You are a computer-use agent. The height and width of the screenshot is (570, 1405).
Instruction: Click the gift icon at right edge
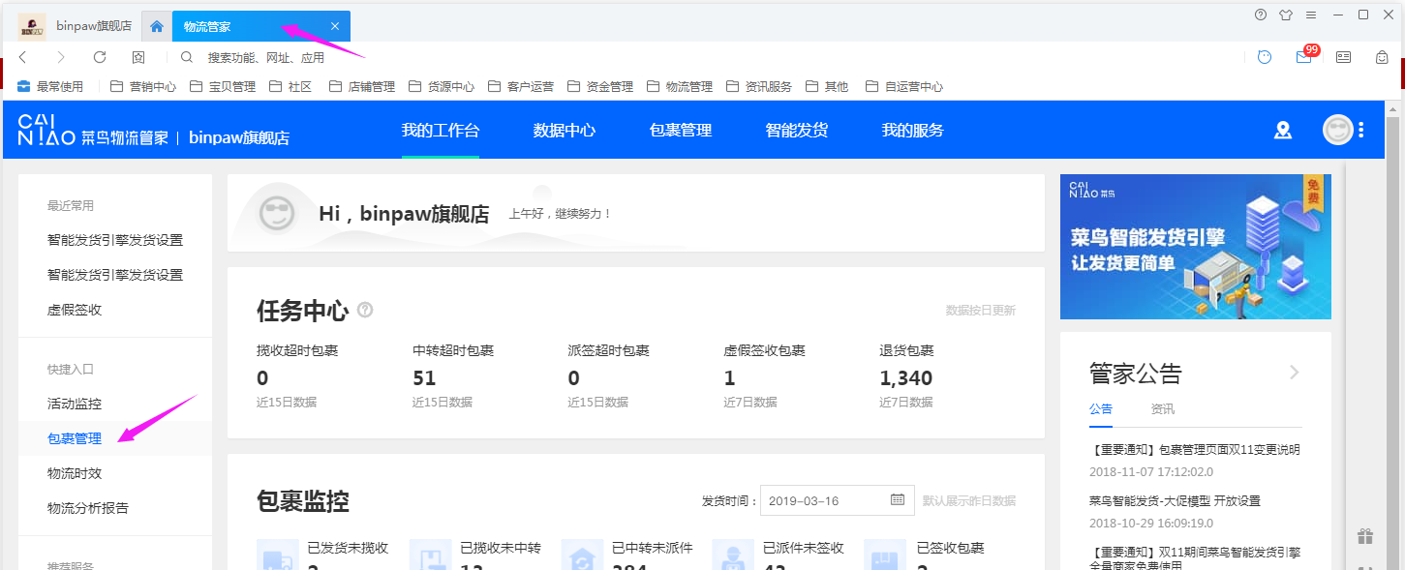1365,536
